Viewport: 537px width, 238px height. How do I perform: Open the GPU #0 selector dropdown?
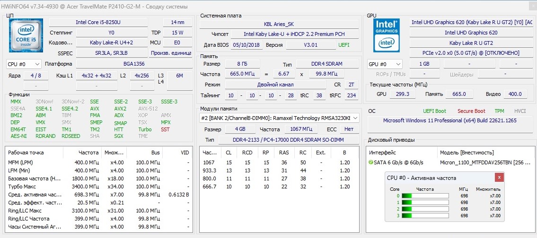pos(385,64)
